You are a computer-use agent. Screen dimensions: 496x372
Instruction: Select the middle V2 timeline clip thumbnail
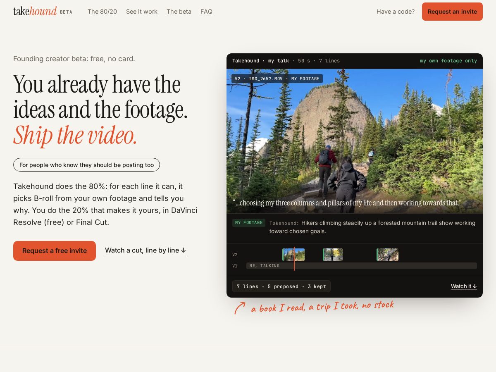pyautogui.click(x=333, y=255)
